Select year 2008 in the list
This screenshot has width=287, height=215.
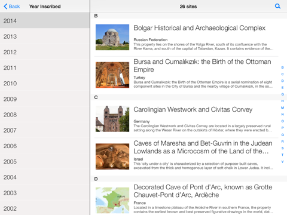tap(45, 115)
